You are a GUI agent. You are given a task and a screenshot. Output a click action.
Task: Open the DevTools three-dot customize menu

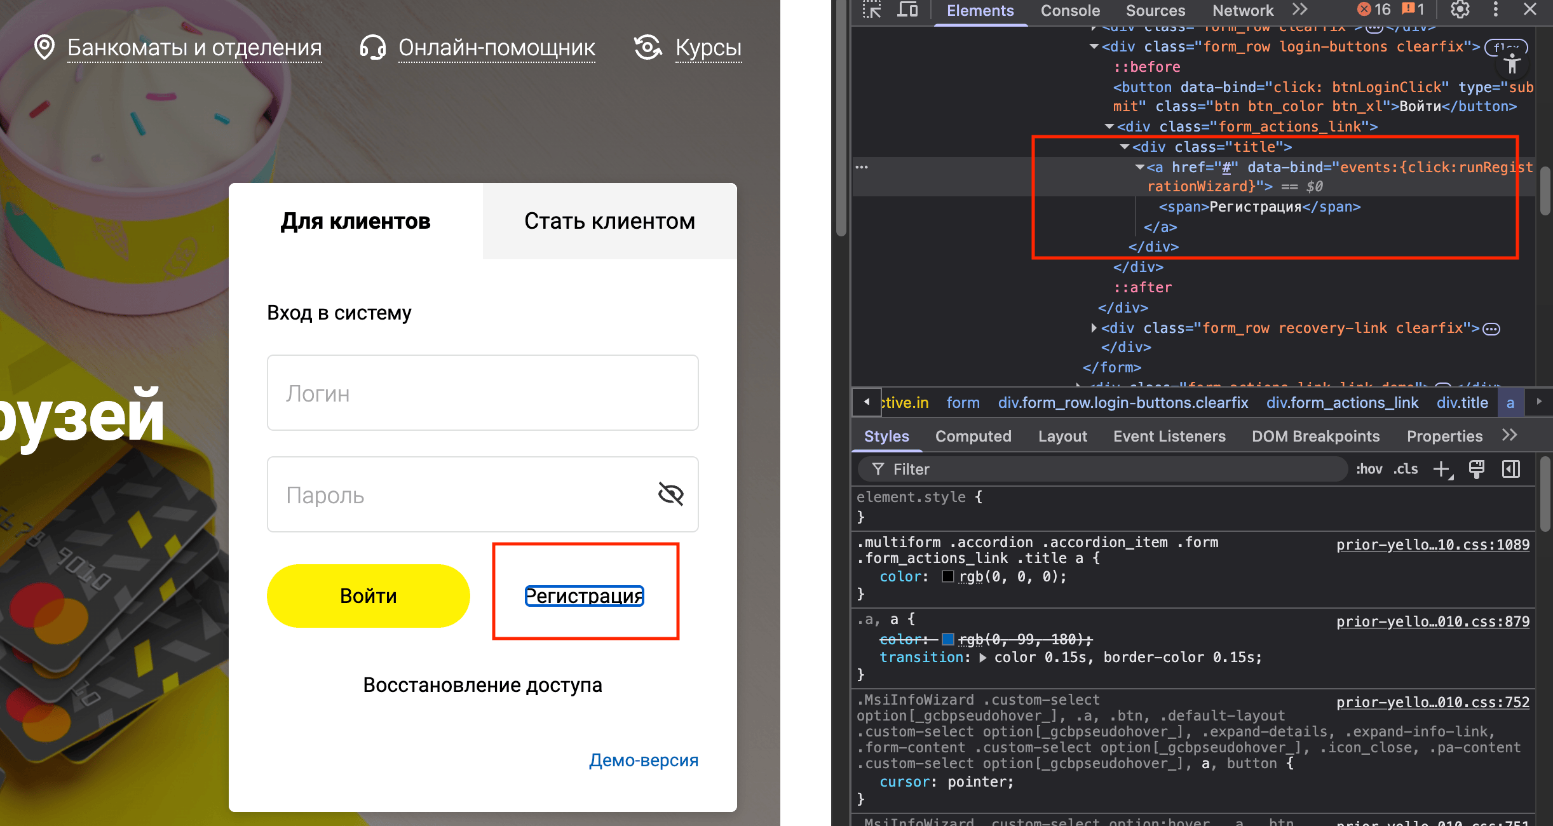pyautogui.click(x=1496, y=10)
